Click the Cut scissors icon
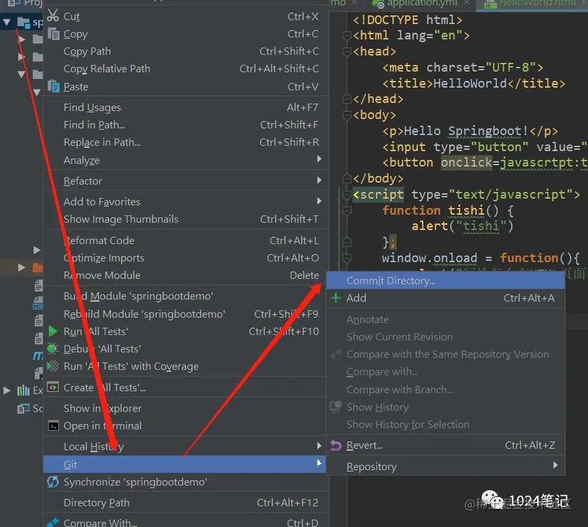Image resolution: width=588 pixels, height=527 pixels. pos(53,15)
